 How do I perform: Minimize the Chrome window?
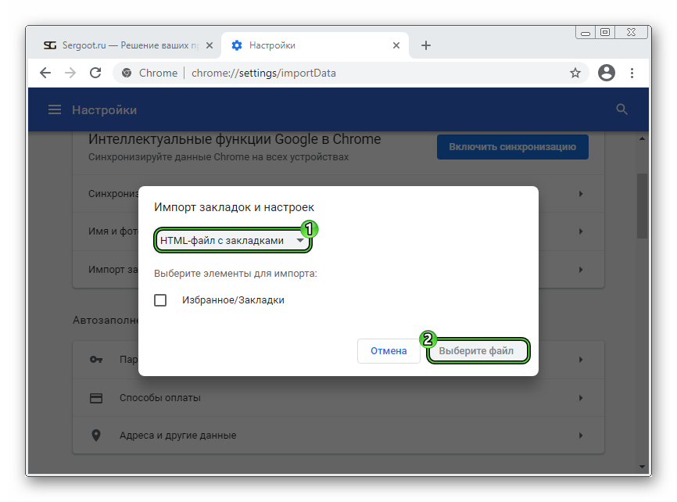[586, 33]
